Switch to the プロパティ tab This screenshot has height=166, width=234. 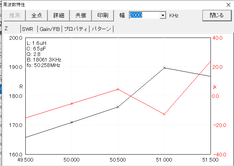(75, 29)
